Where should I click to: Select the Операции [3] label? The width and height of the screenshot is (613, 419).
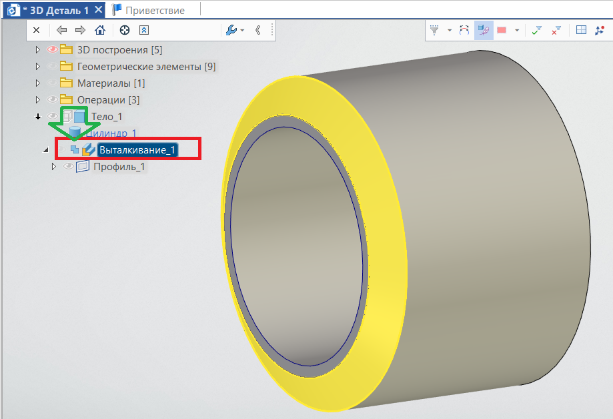click(x=108, y=100)
